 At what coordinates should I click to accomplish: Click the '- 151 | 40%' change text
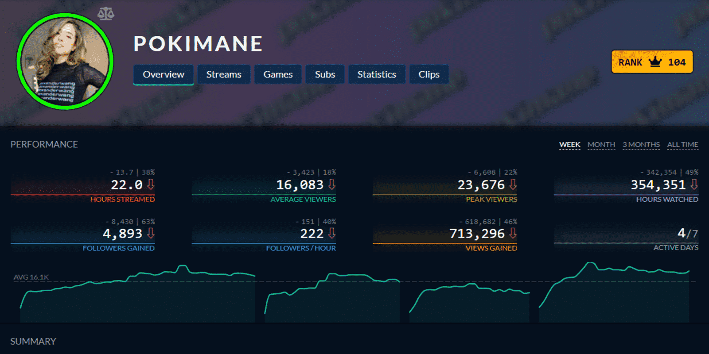[x=316, y=221]
